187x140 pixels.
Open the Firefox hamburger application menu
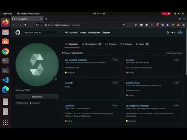pos(183,25)
